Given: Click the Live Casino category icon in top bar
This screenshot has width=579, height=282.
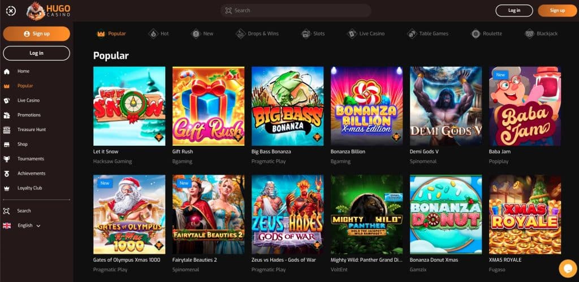Looking at the screenshot, I should 352,33.
